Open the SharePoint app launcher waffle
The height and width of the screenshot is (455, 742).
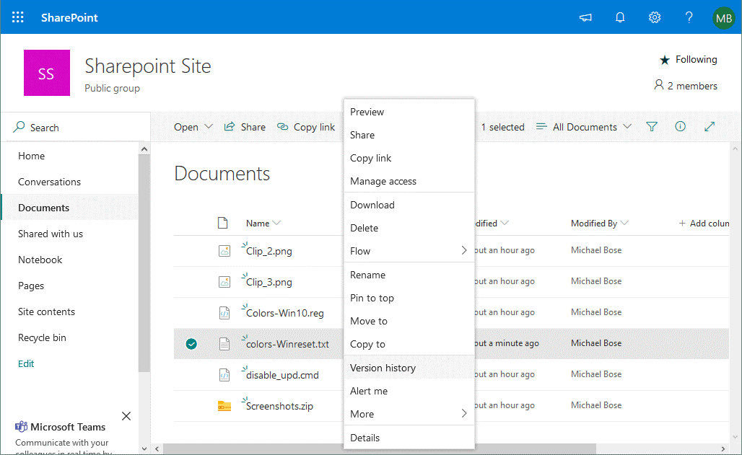(18, 17)
